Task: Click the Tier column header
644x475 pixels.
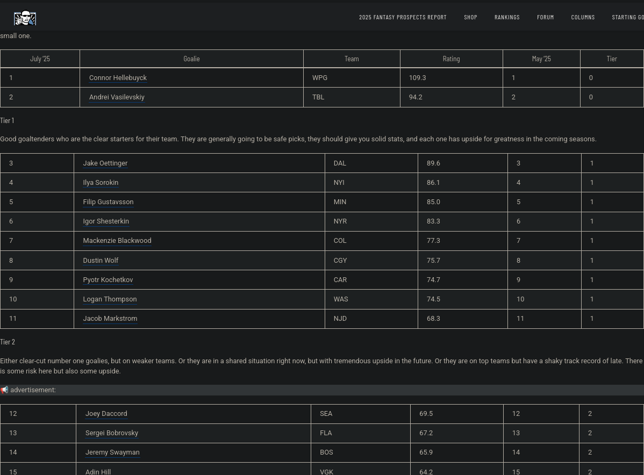Action: (612, 59)
